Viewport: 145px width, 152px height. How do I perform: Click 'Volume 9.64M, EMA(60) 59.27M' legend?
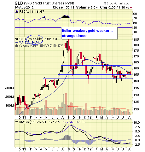point(41,46)
